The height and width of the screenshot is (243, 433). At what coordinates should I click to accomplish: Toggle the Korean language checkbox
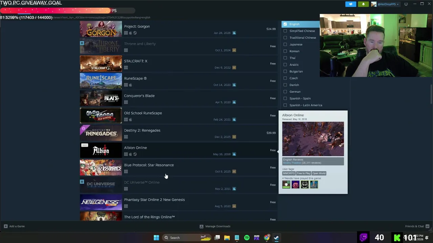[285, 51]
